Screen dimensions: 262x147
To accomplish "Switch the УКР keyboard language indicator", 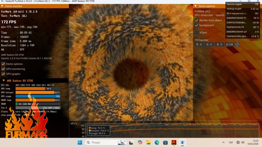I will pyautogui.click(x=231, y=143).
